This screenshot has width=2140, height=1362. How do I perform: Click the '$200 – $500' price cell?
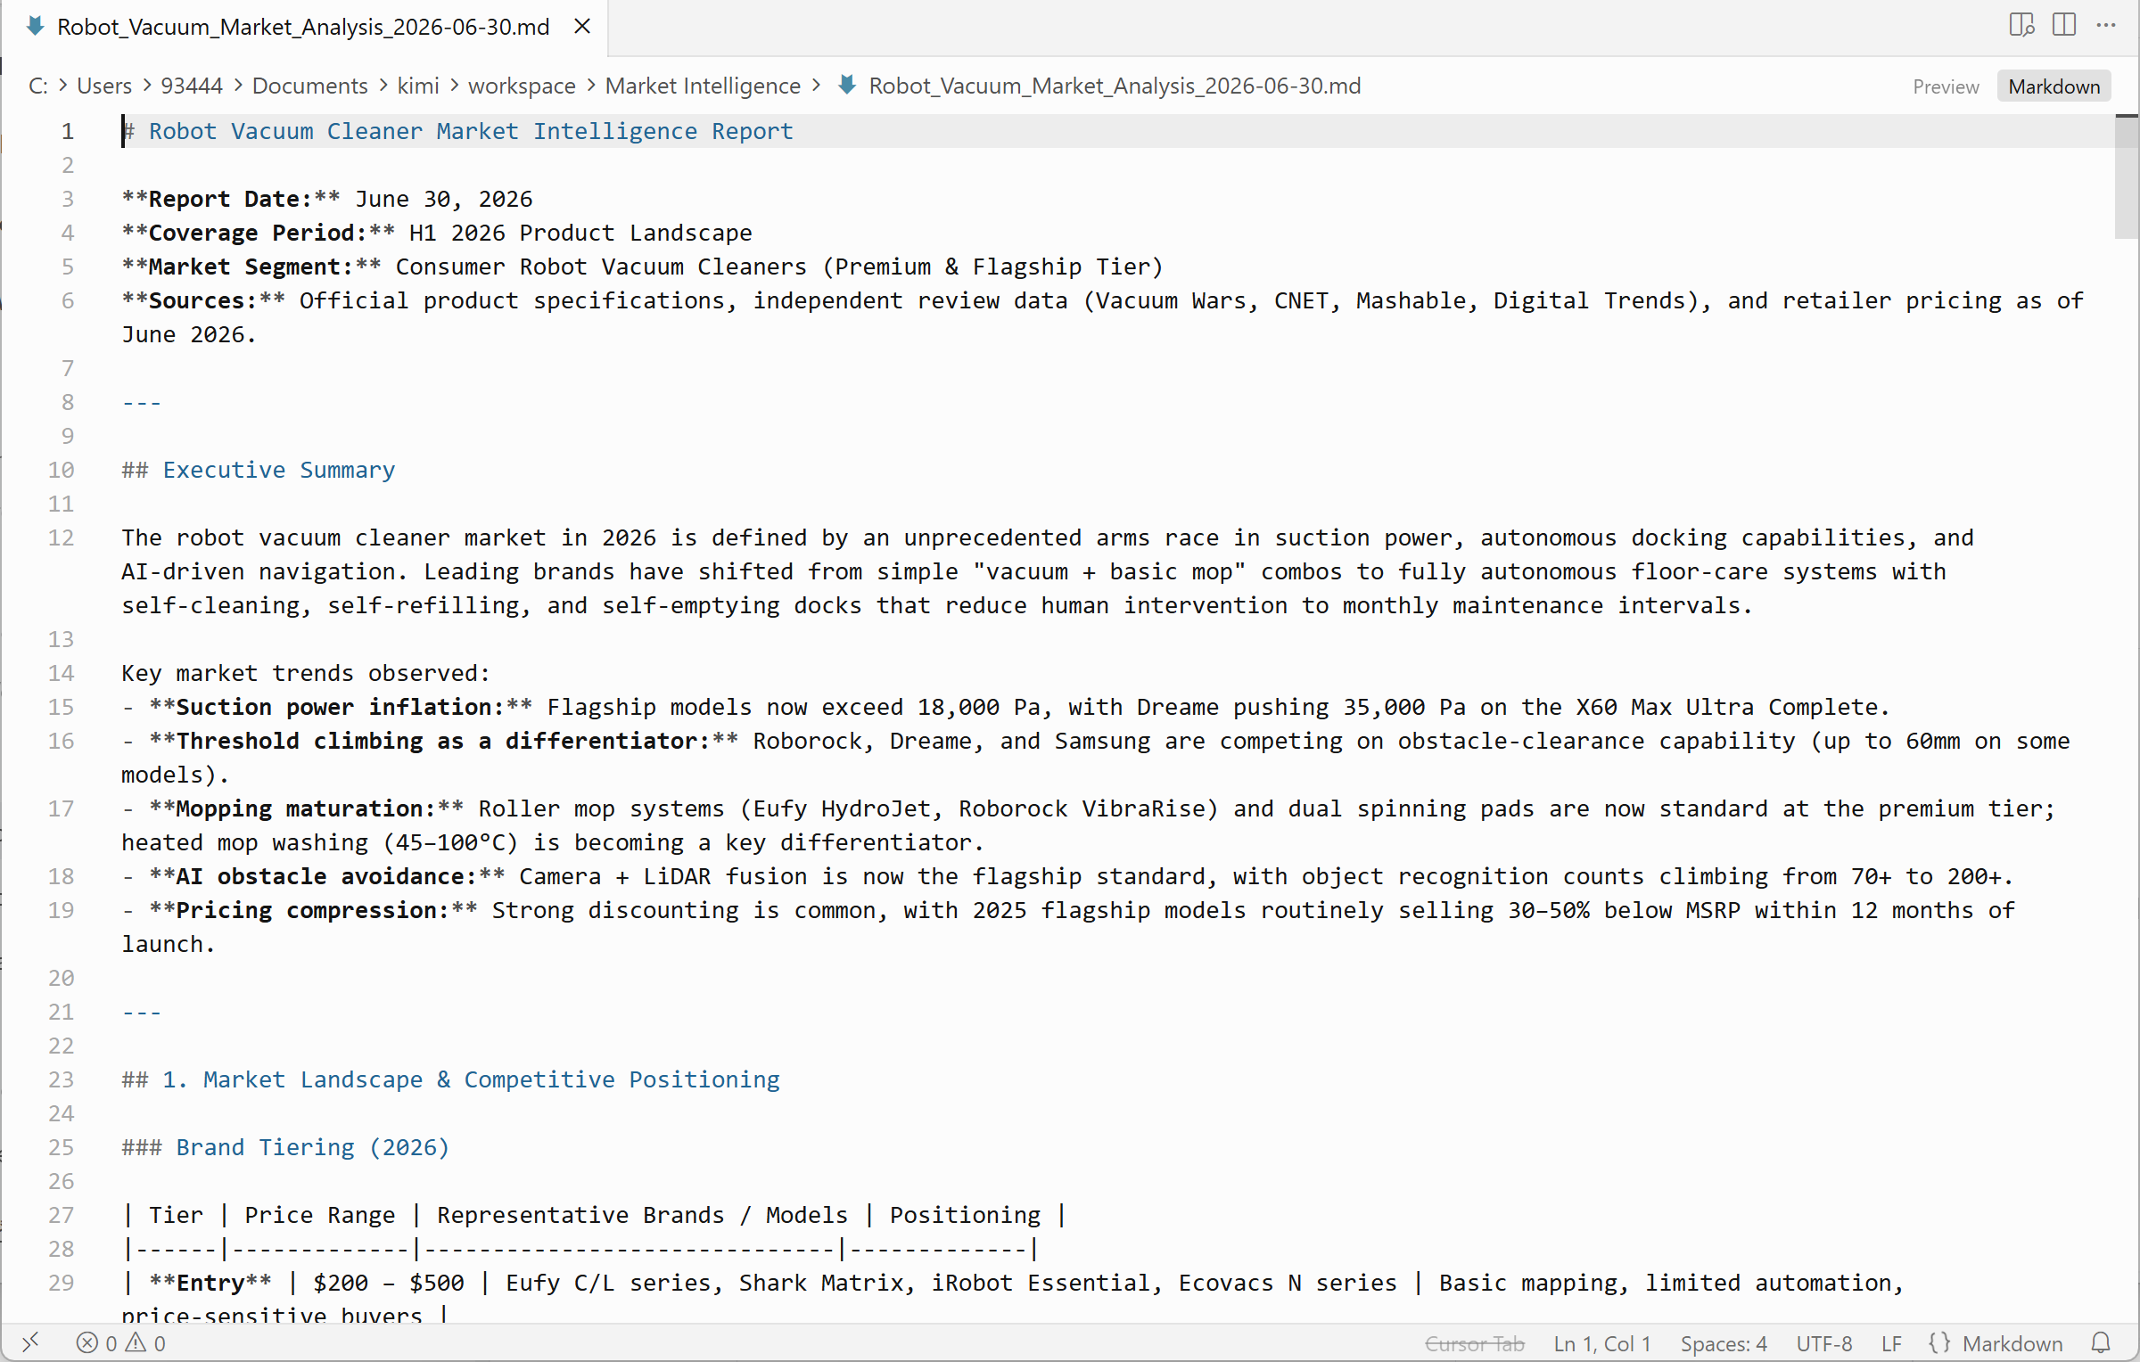[x=389, y=1283]
